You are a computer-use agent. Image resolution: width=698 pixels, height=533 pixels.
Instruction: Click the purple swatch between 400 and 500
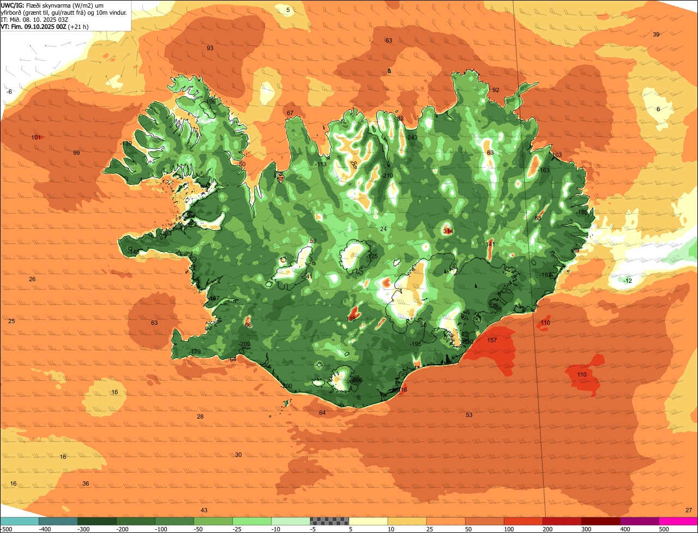pos(640,521)
